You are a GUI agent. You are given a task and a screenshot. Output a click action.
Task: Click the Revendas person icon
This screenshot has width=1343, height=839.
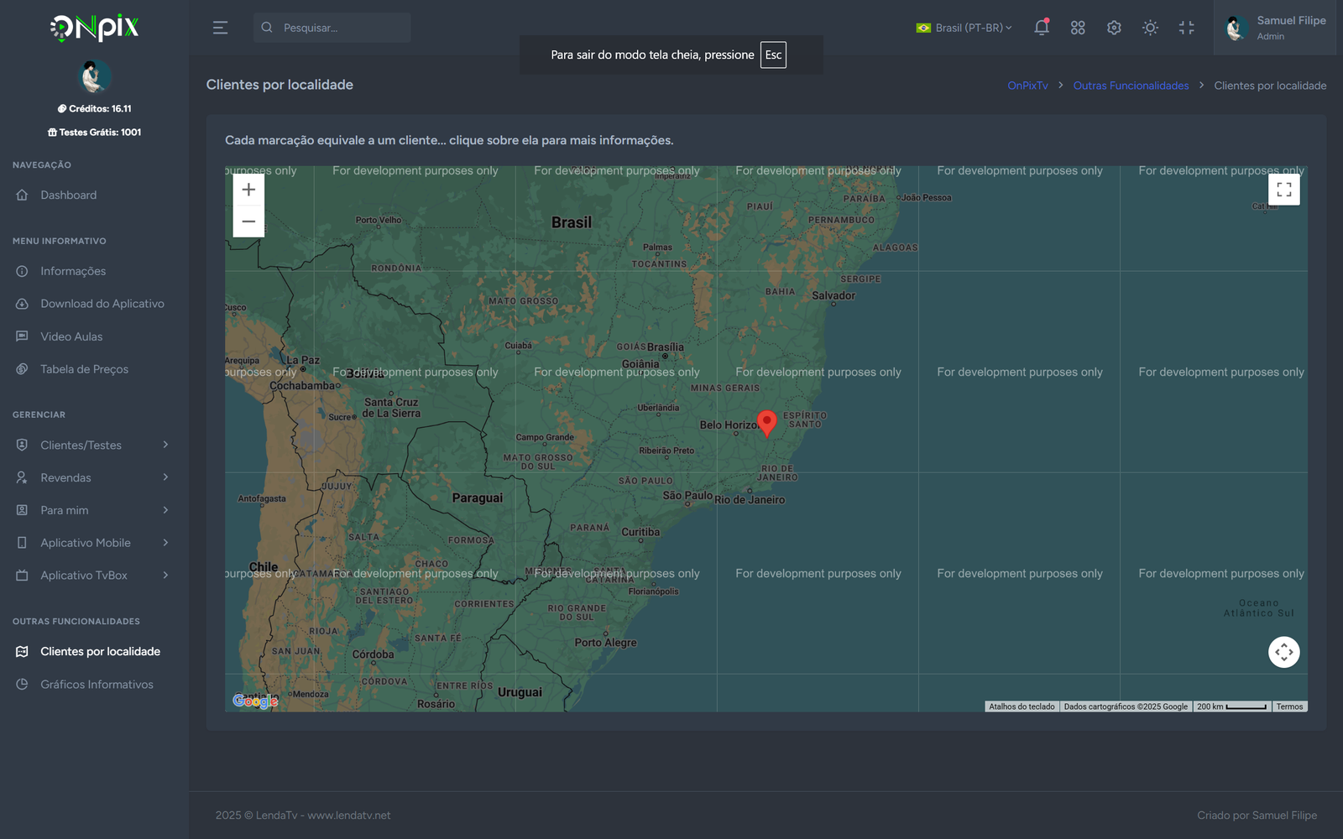[x=22, y=477]
